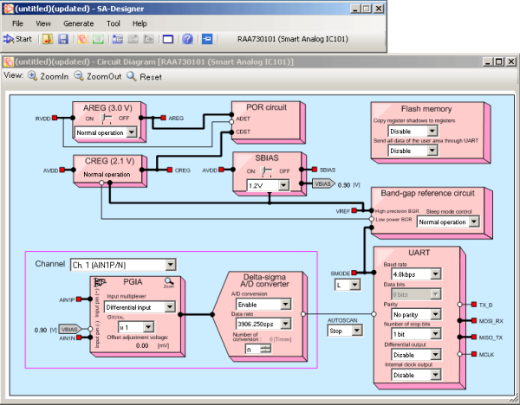The width and height of the screenshot is (520, 405).
Task: Toggle the SBIAS ON/OFF switch
Action: point(266,170)
